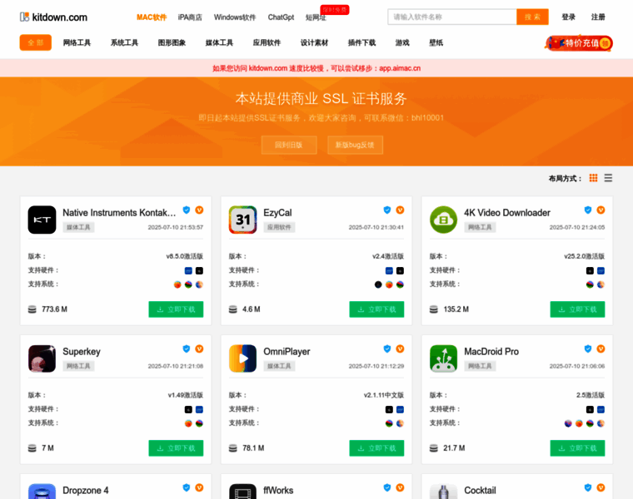Open the Cocktail app icon
Screen dimensions: 633x499
(443, 492)
